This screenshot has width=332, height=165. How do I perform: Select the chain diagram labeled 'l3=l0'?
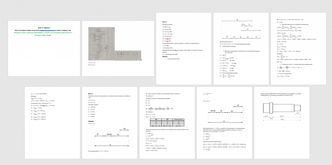click(x=112, y=138)
